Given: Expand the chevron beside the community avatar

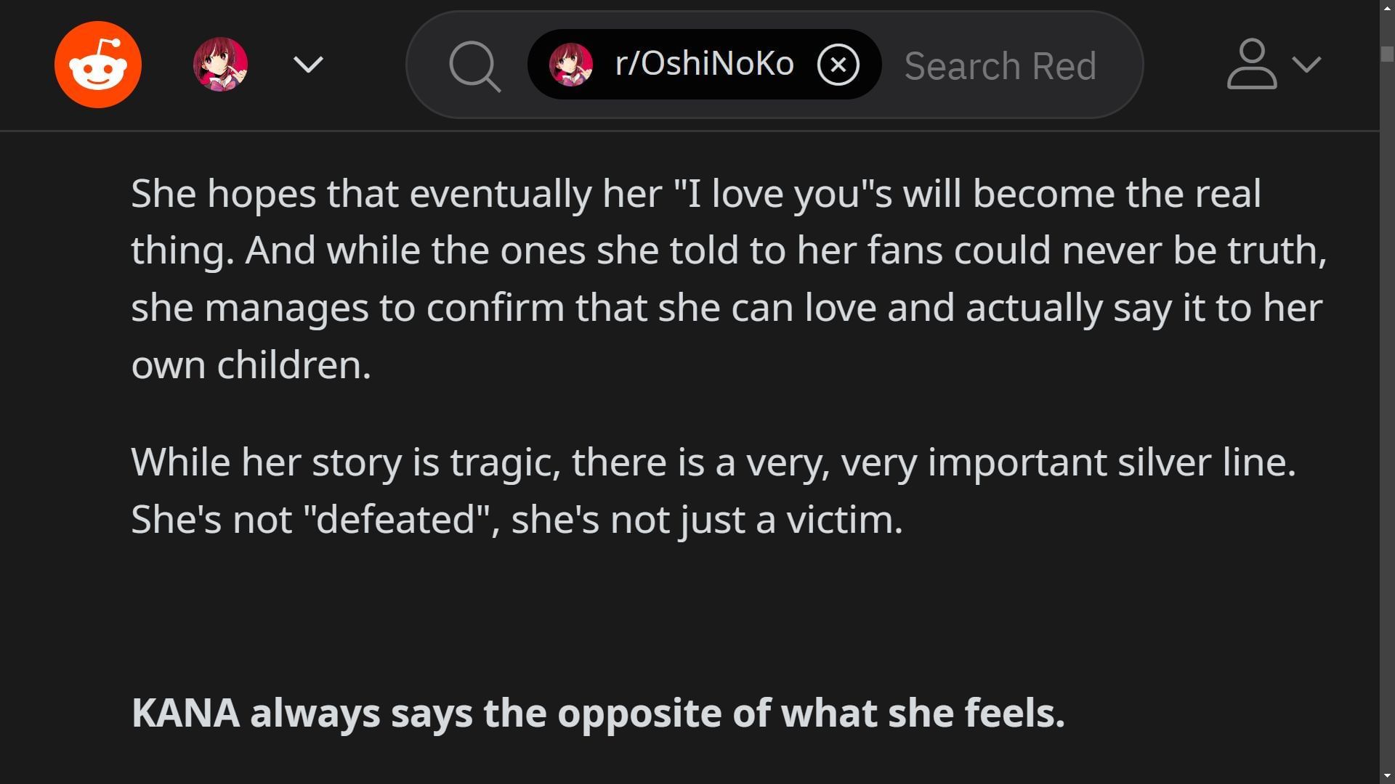Looking at the screenshot, I should tap(308, 65).
